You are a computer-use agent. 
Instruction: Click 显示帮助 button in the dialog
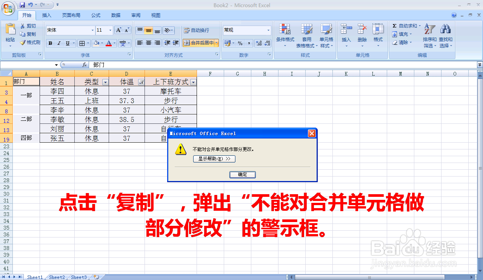[214, 159]
